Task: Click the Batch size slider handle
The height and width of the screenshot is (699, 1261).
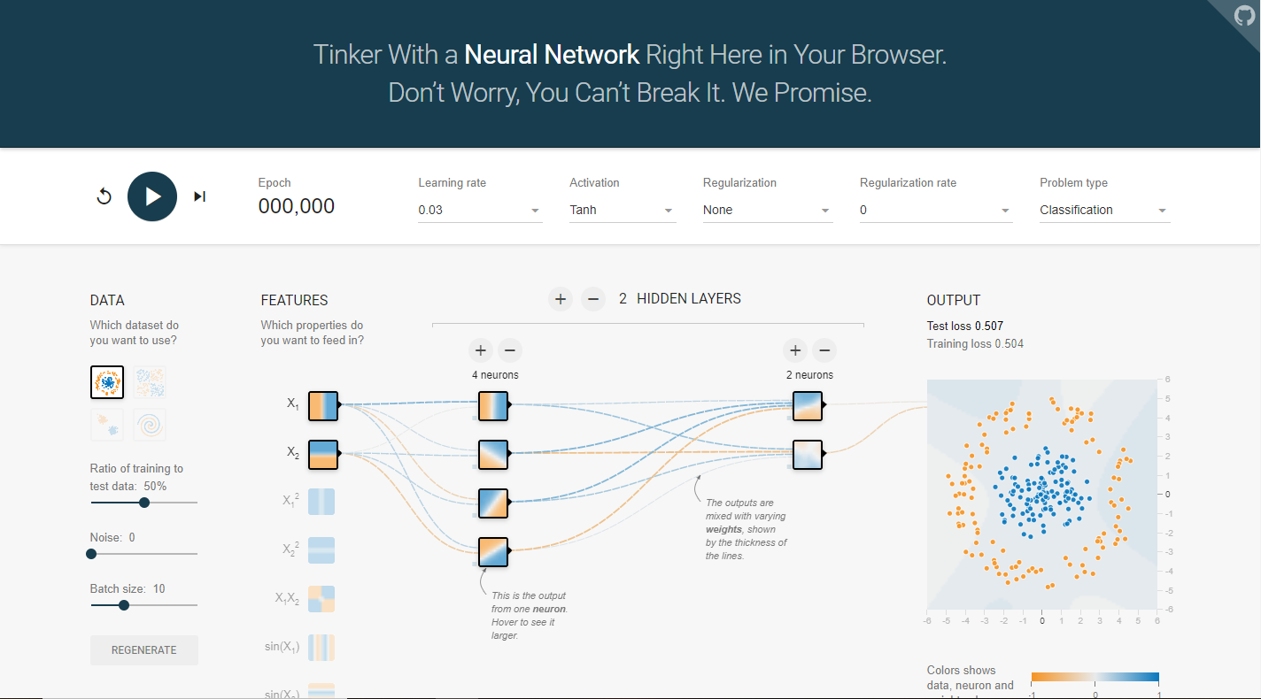Action: click(x=124, y=605)
